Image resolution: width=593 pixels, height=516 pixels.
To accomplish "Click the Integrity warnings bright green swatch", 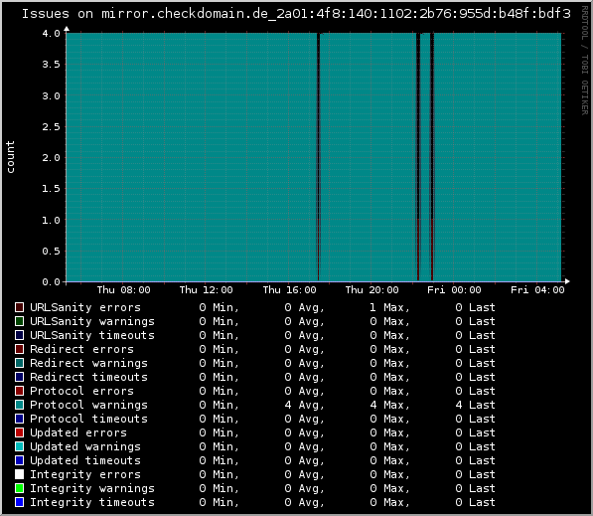I will point(19,488).
